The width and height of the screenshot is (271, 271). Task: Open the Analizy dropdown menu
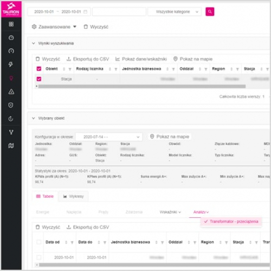click(x=201, y=212)
